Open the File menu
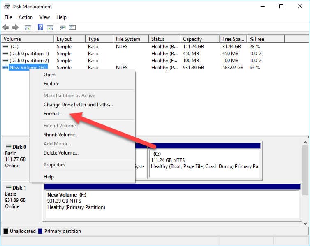The height and width of the screenshot is (246, 310). point(8,17)
